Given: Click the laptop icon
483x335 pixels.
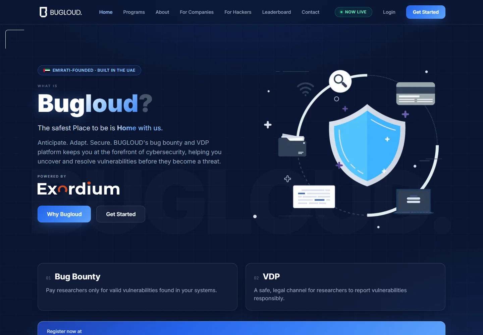Looking at the screenshot, I should 414,201.
